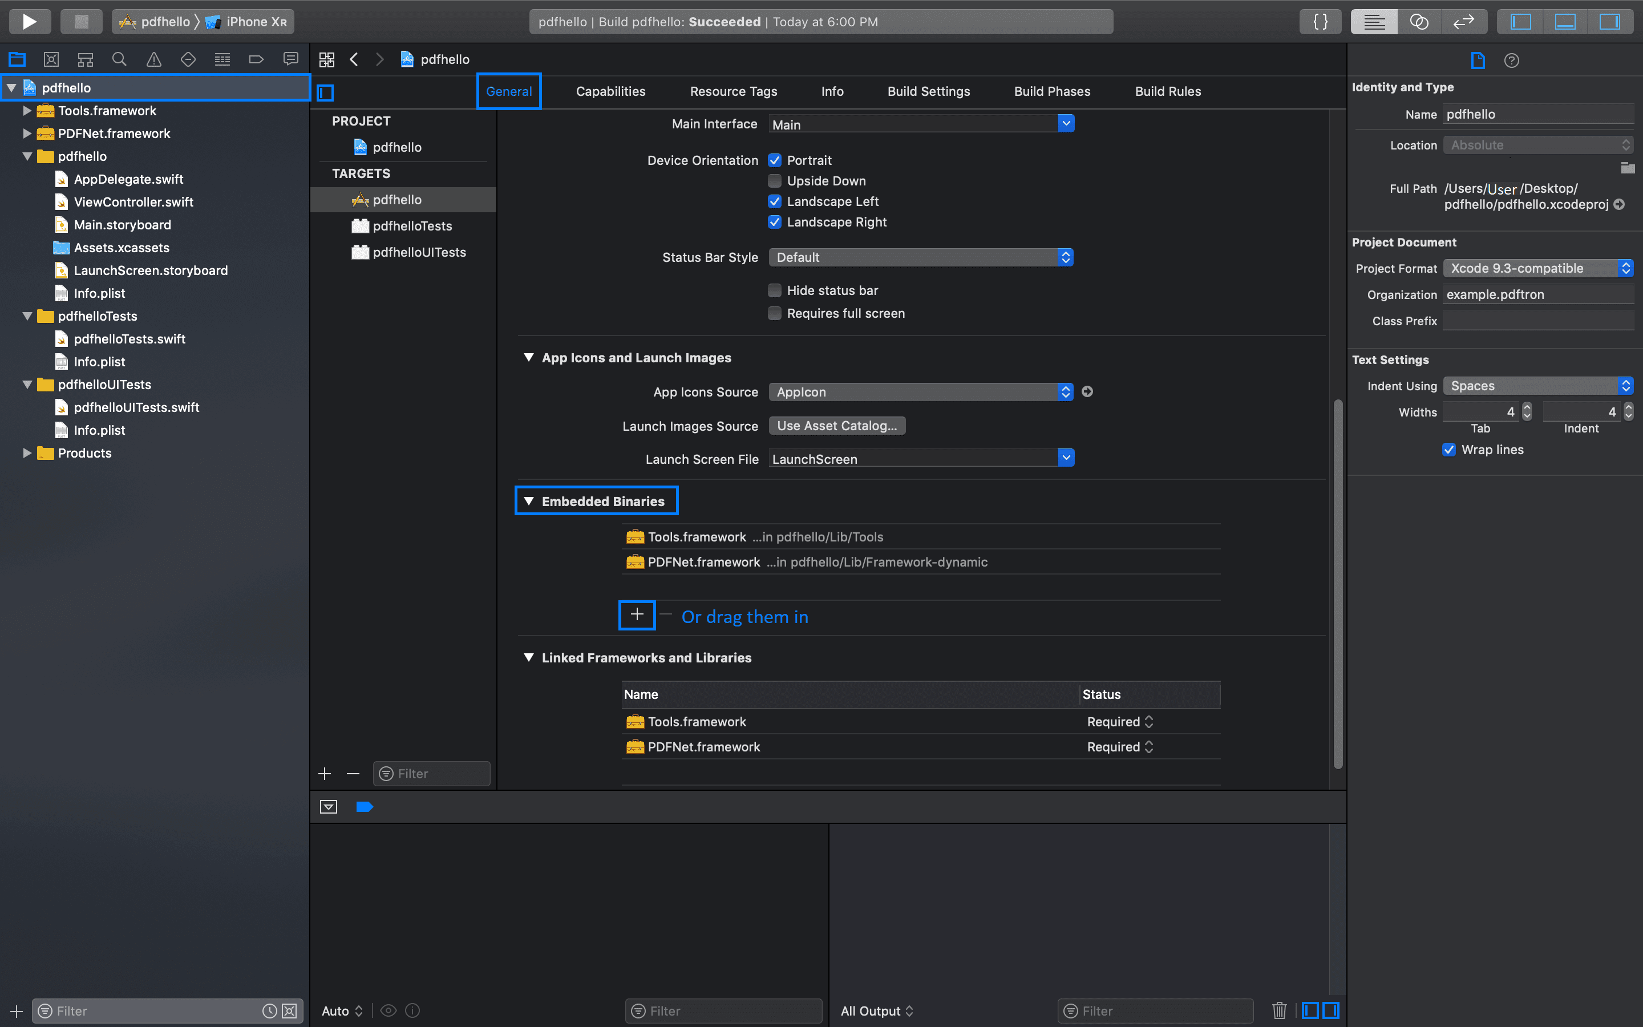1643x1027 pixels.
Task: Open the Capabilities tab
Action: point(610,92)
